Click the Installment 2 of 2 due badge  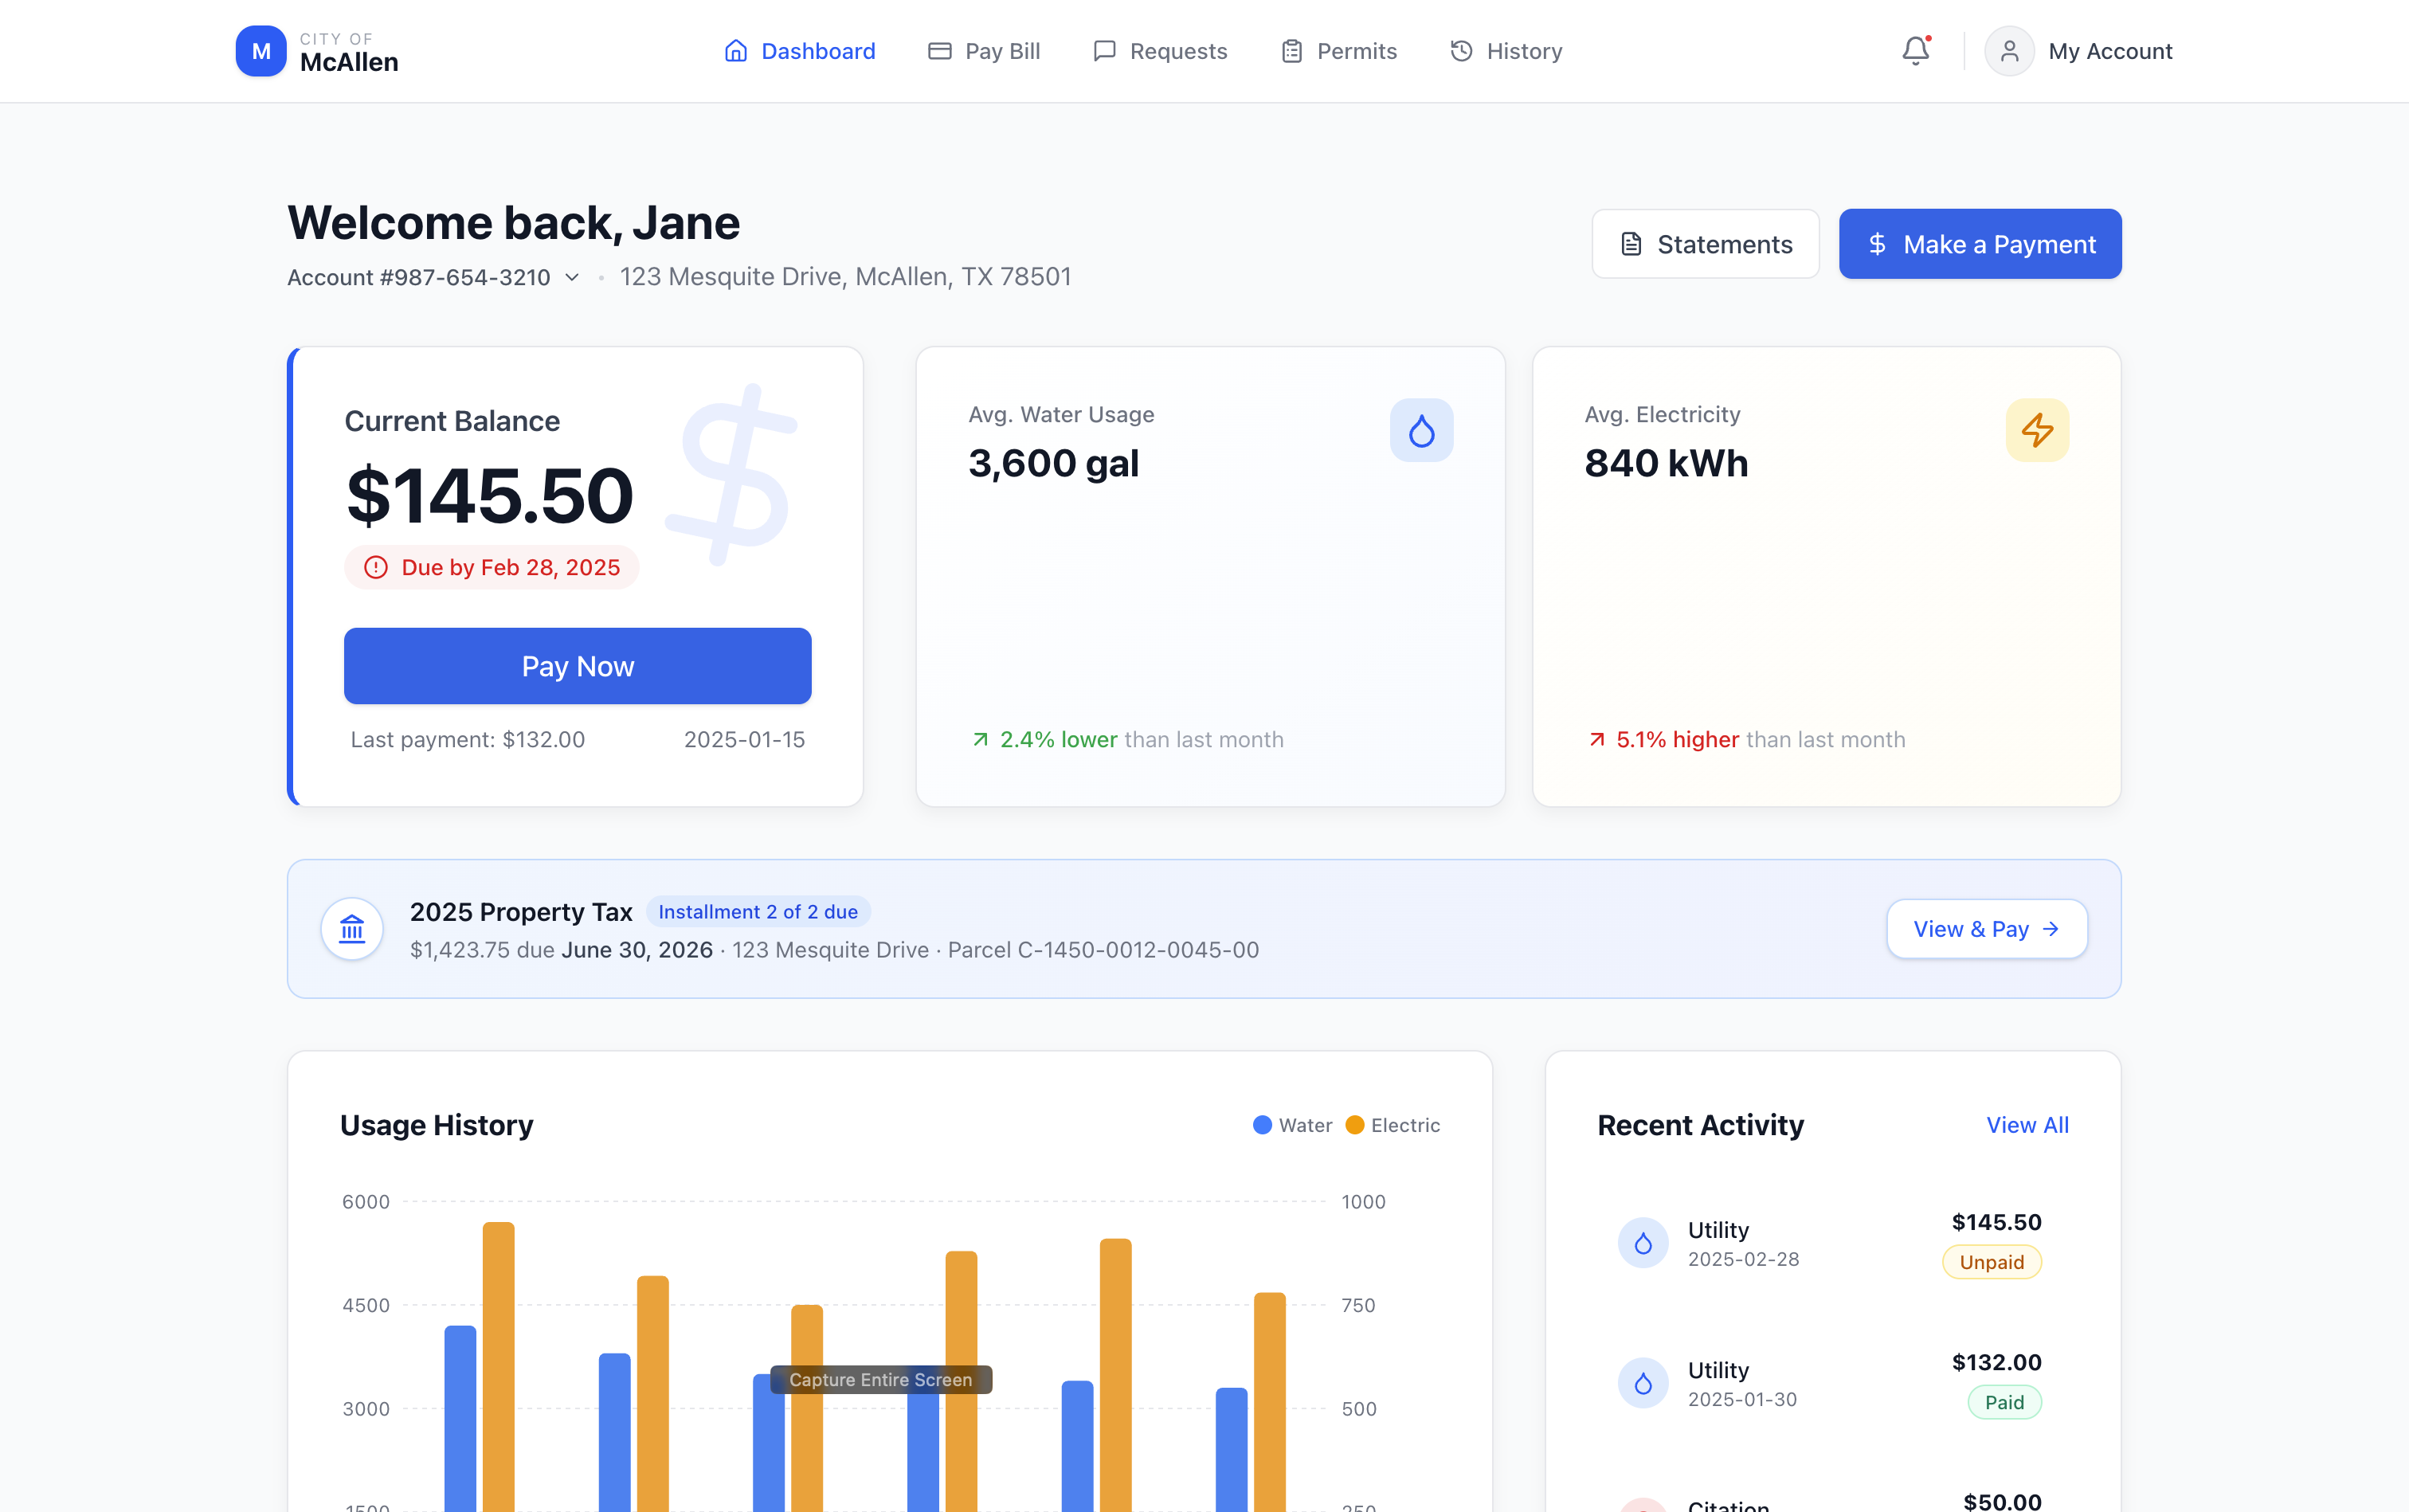[758, 912]
